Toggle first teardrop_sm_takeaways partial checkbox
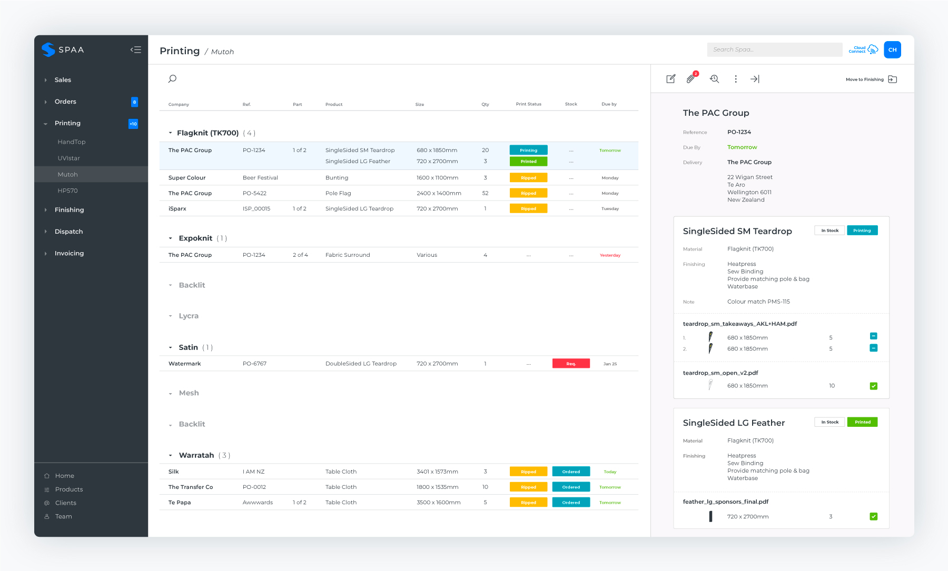This screenshot has width=948, height=571. (x=873, y=336)
